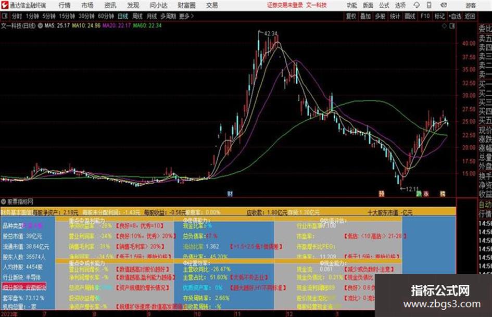Screen dimensions: 492x317
Task: Open the 行情 menu
Action: 65,5
